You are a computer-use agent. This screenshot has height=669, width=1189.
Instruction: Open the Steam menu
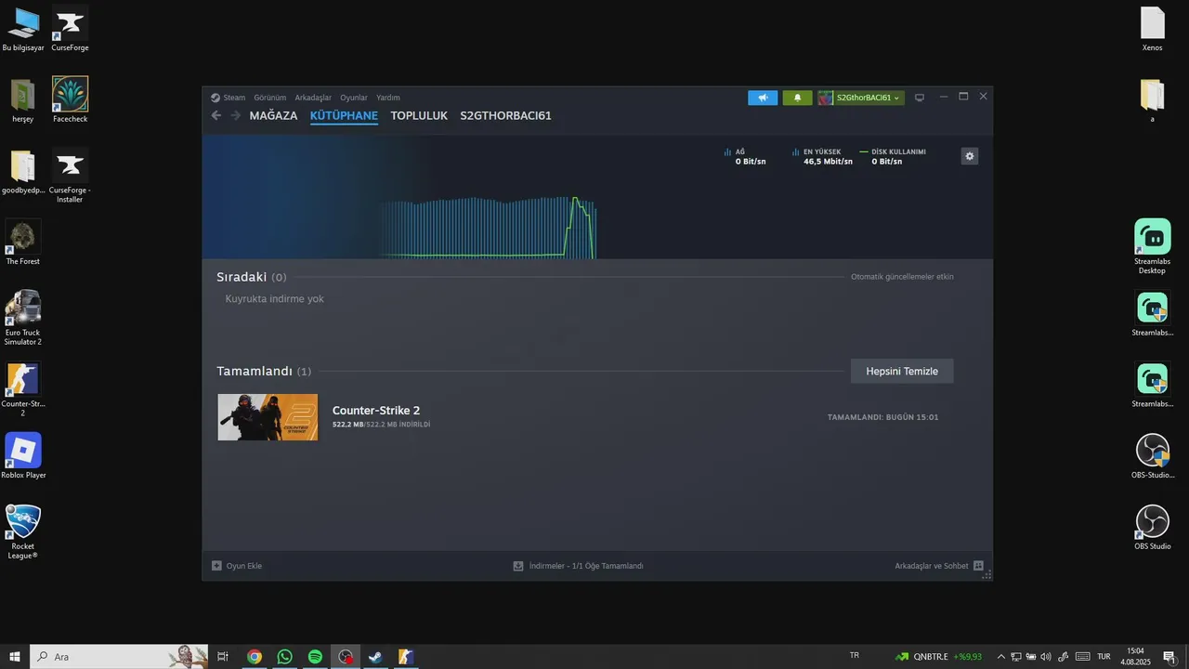tap(228, 98)
